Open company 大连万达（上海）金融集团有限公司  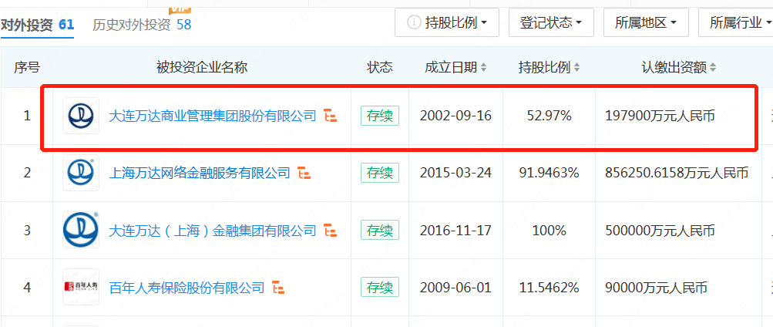pyautogui.click(x=213, y=231)
